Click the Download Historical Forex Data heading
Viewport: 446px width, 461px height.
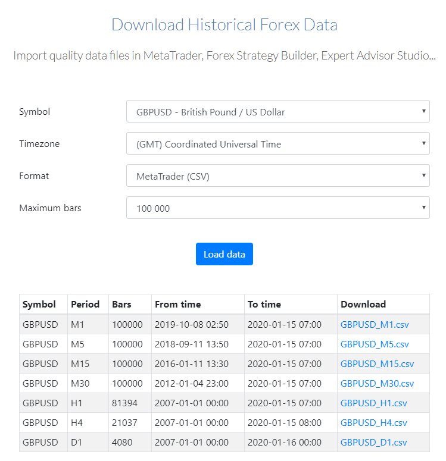click(x=224, y=25)
